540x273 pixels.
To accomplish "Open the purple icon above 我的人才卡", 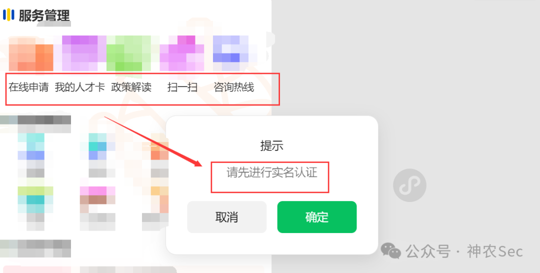I will click(84, 53).
